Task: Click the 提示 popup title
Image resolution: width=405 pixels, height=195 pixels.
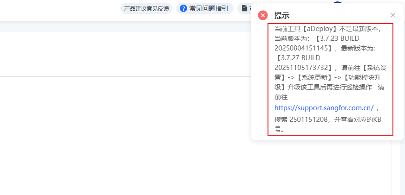Action: tap(282, 15)
